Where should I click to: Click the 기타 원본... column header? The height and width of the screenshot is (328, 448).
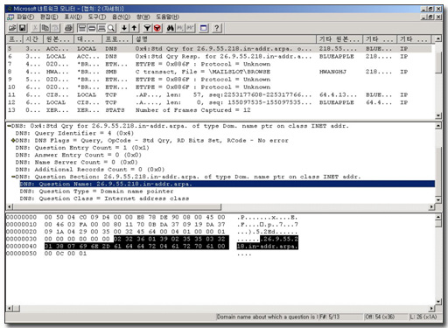[339, 39]
